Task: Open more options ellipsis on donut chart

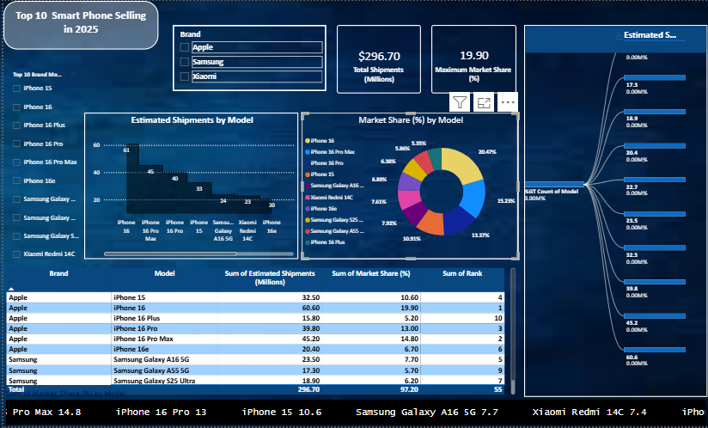Action: coord(508,103)
